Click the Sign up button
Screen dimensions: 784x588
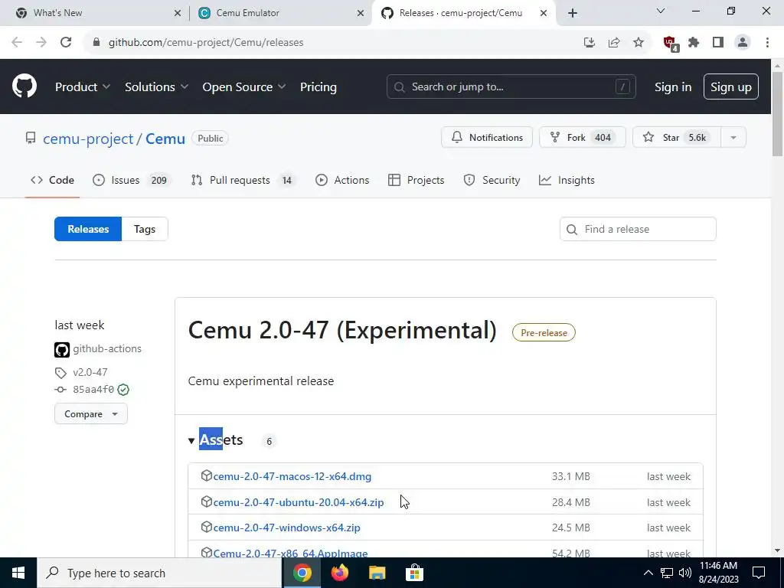(x=731, y=87)
